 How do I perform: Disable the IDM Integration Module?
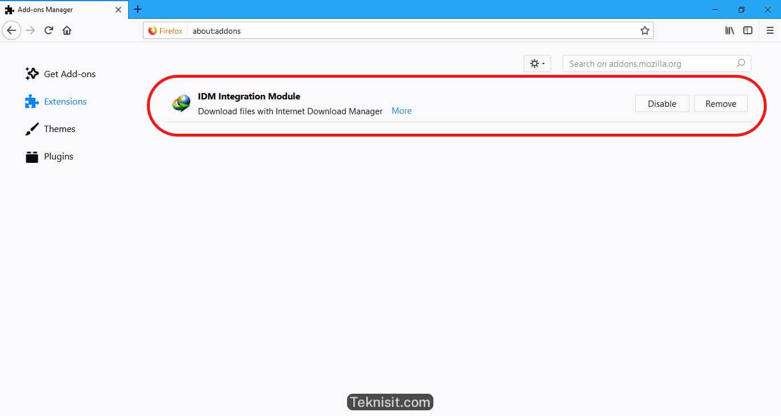point(662,103)
